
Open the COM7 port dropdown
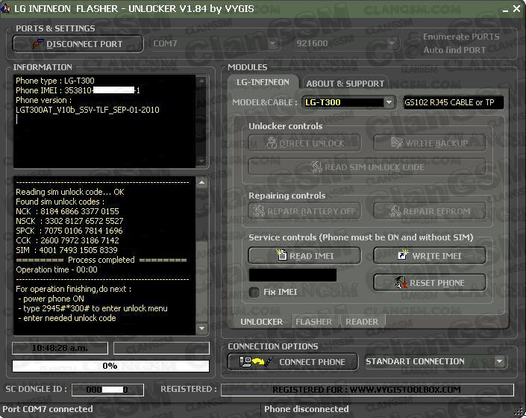pyautogui.click(x=272, y=43)
